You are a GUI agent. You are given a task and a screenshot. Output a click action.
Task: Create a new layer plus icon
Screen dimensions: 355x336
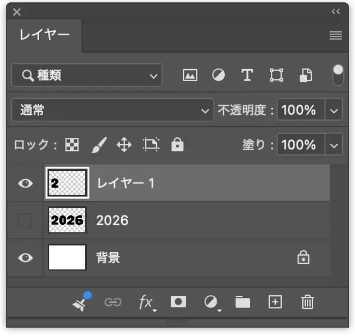tap(275, 302)
